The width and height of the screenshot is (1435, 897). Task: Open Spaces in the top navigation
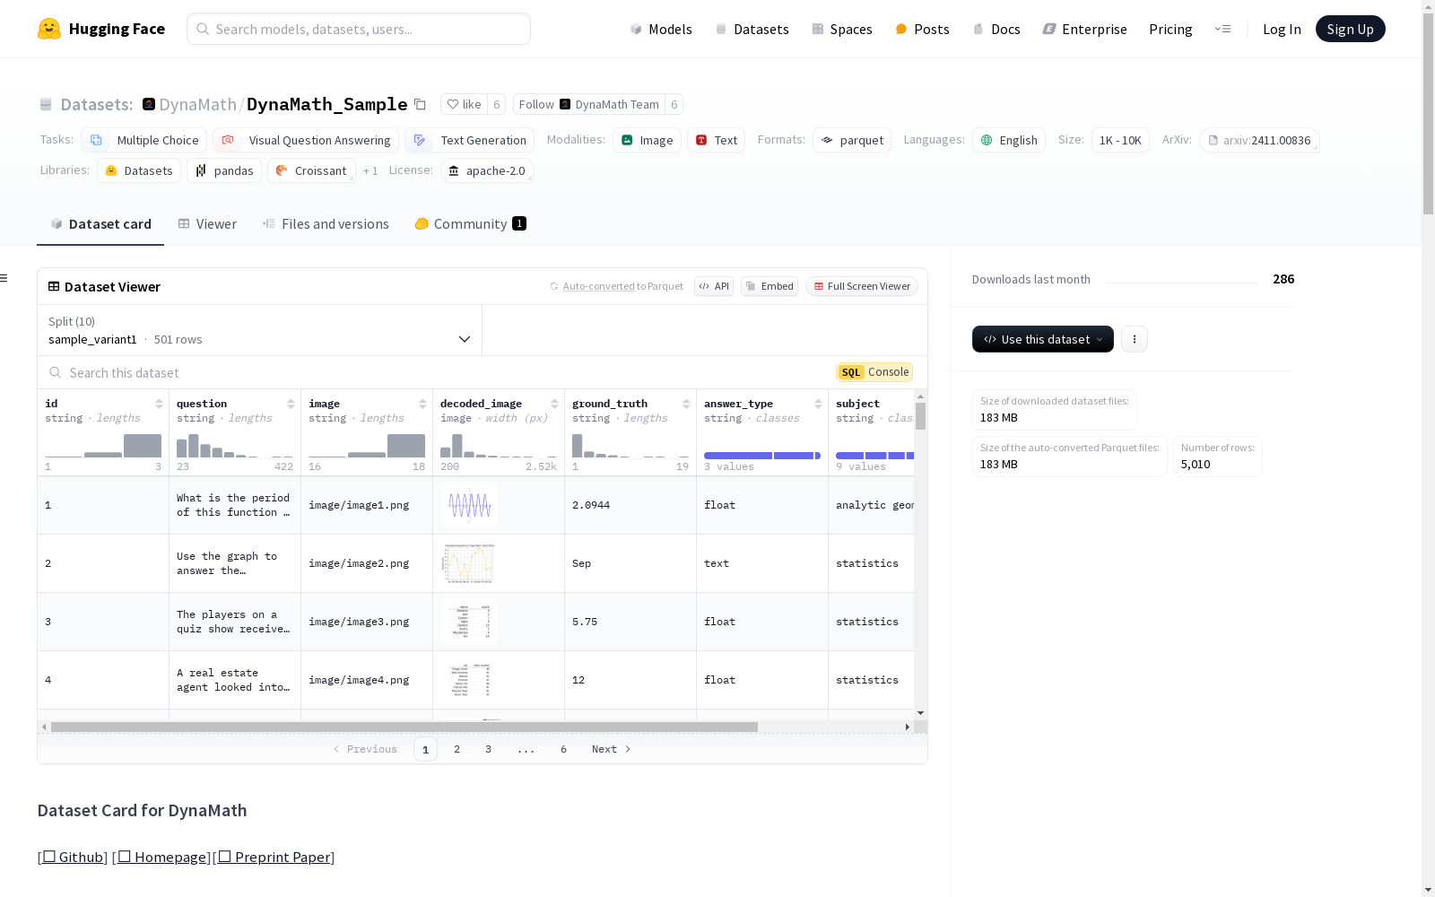pos(841,29)
